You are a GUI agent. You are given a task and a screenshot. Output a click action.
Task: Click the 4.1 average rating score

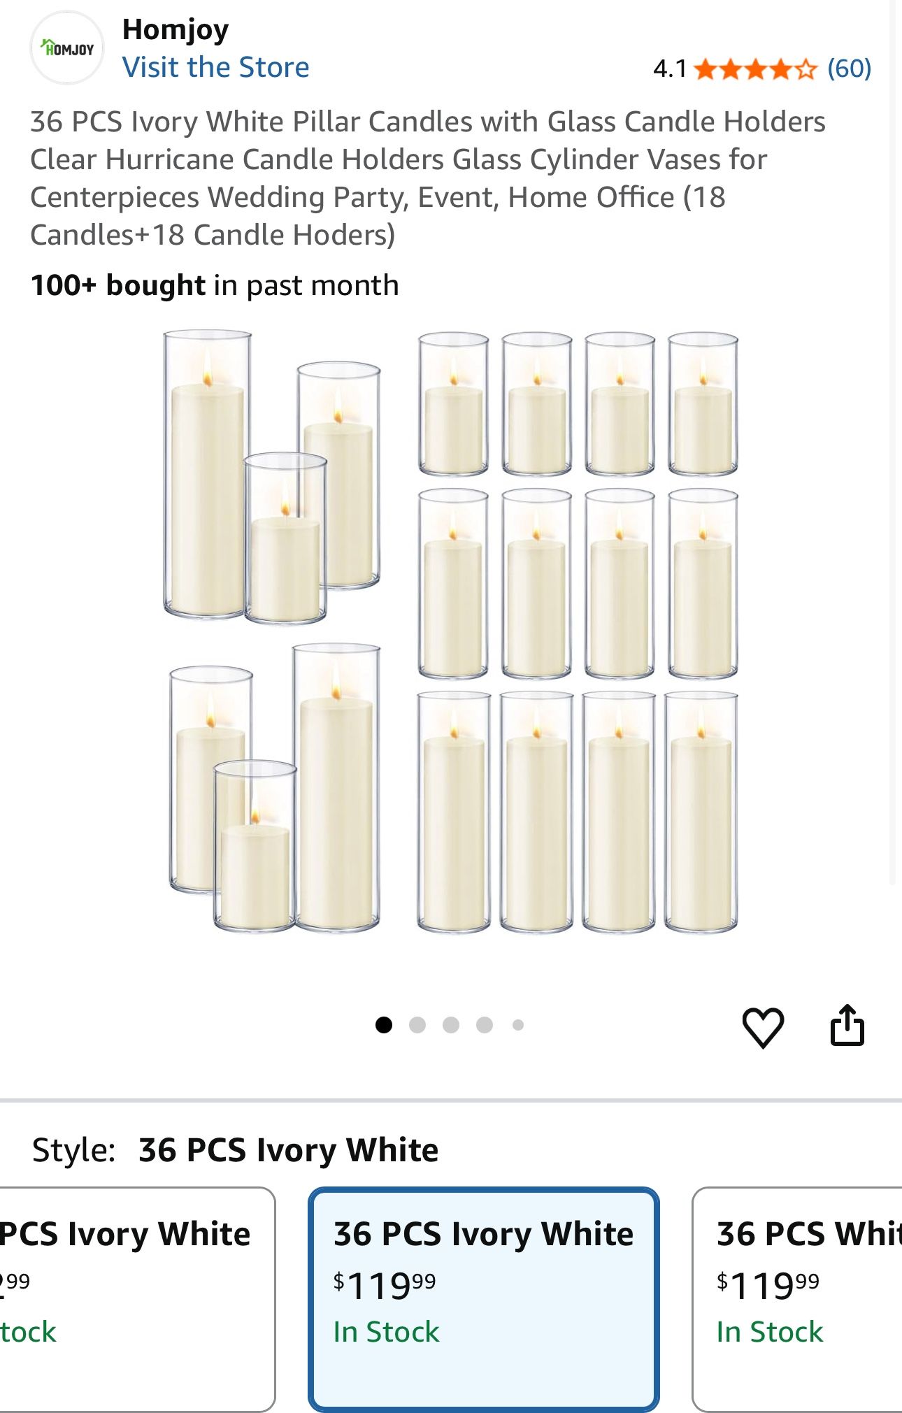(x=669, y=69)
